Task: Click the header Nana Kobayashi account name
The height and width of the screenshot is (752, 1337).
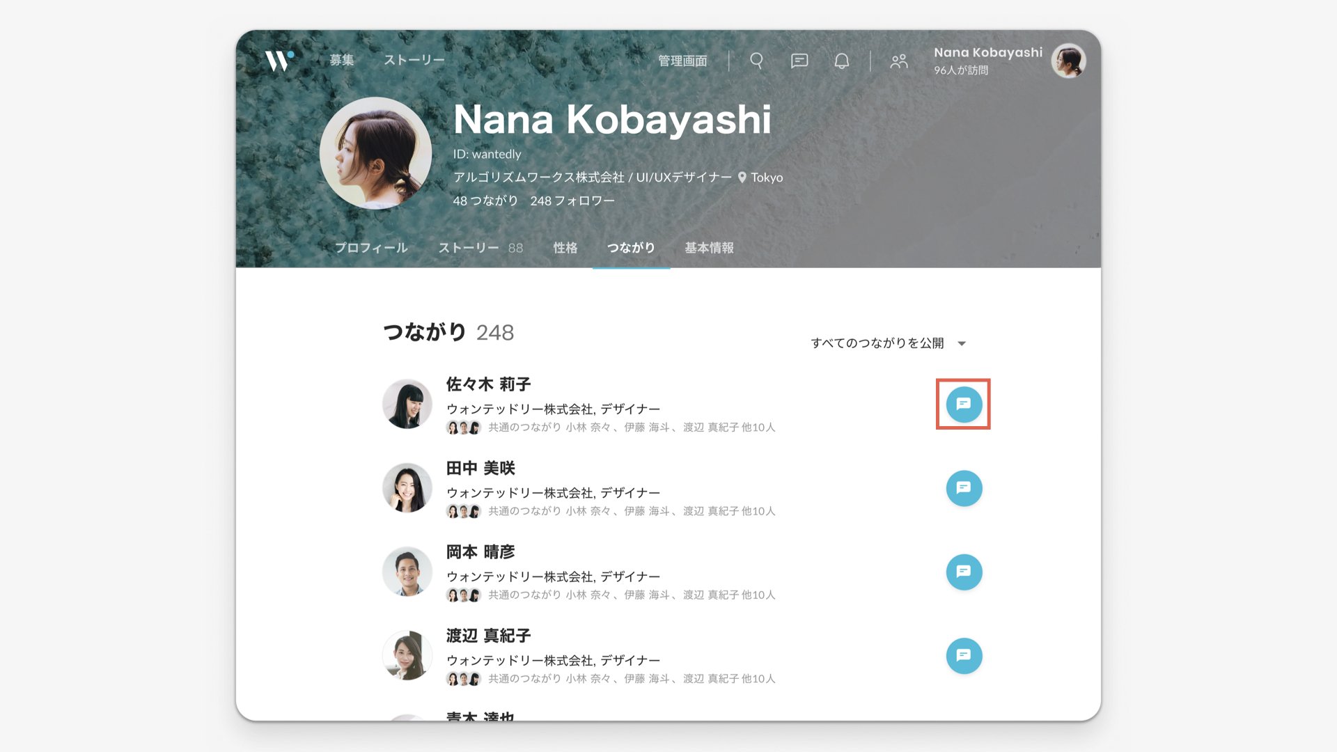Action: pos(988,53)
